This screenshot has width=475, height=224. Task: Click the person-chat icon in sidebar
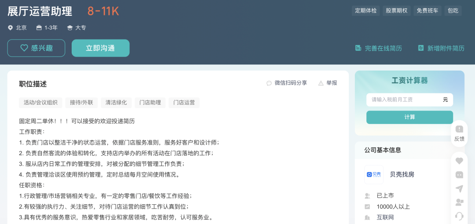click(459, 202)
